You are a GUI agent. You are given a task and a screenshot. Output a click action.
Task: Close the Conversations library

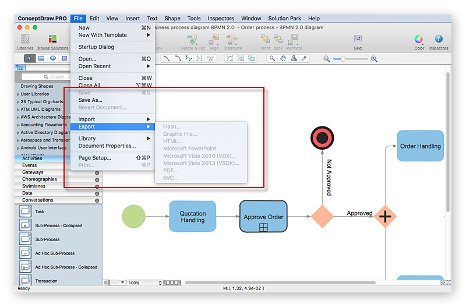[x=97, y=200]
